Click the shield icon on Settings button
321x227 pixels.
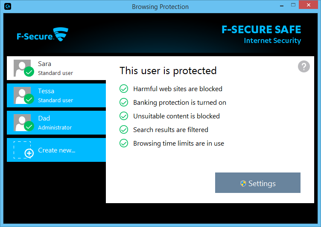click(x=243, y=184)
